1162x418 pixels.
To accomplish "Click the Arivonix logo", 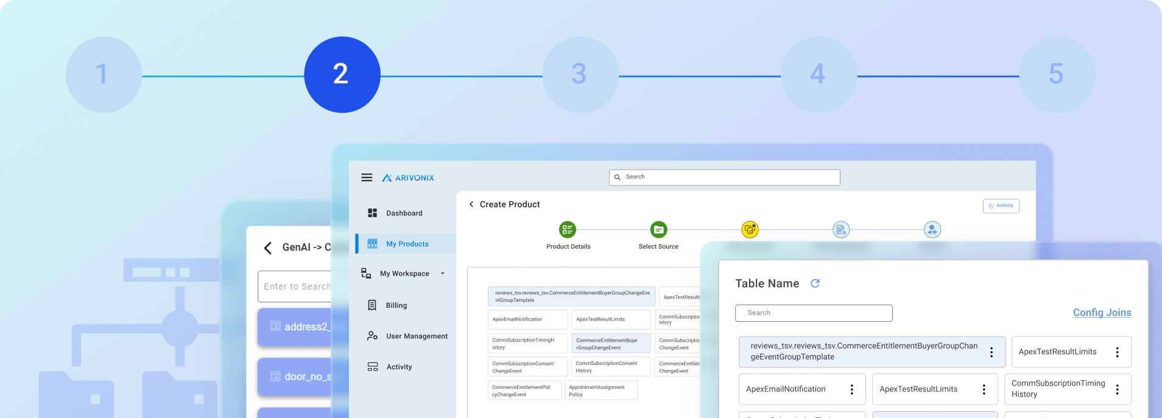I will [408, 178].
